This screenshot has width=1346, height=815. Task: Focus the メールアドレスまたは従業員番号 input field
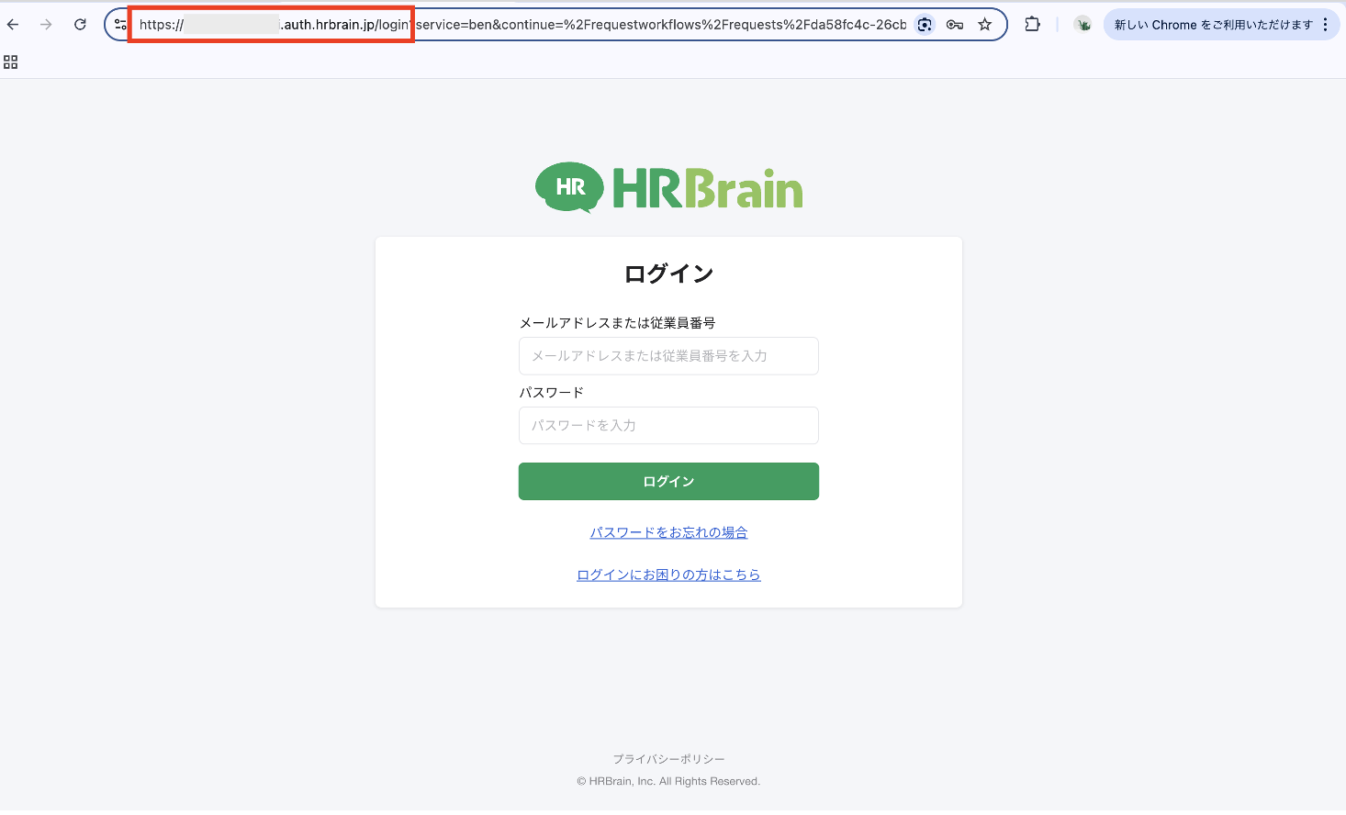click(x=668, y=356)
